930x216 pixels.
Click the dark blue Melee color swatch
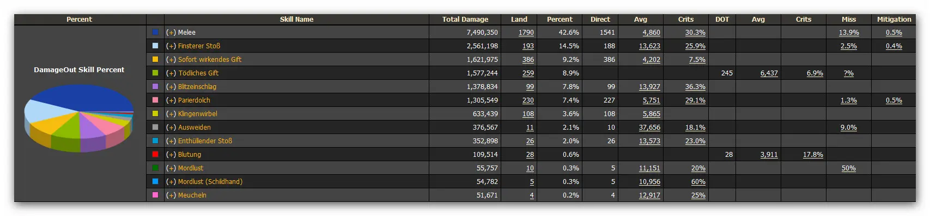point(155,33)
